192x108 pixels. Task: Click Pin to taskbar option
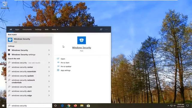66,67
